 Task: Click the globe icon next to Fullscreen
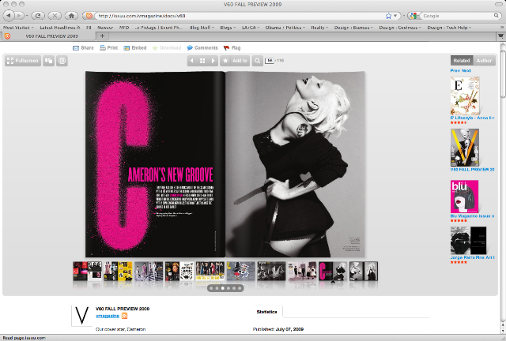point(62,61)
